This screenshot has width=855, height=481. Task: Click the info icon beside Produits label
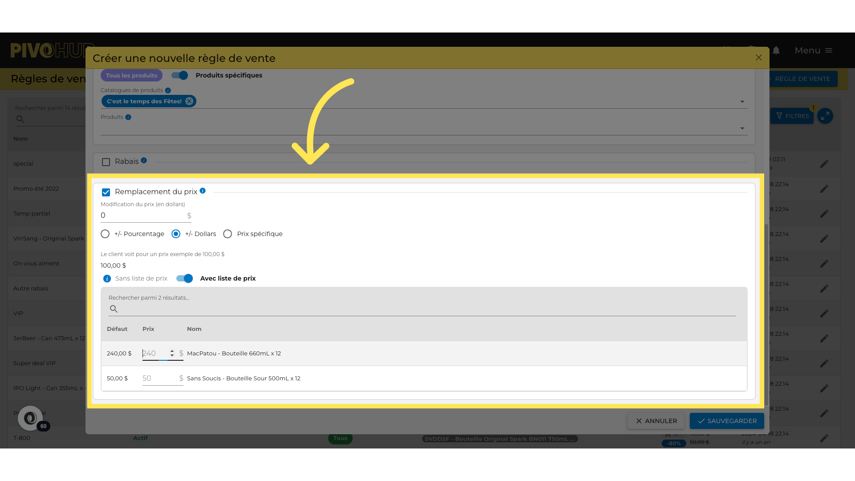[x=128, y=117]
